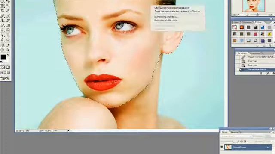Select the Clone Stamp tool
The width and height of the screenshot is (275, 154).
[3, 21]
